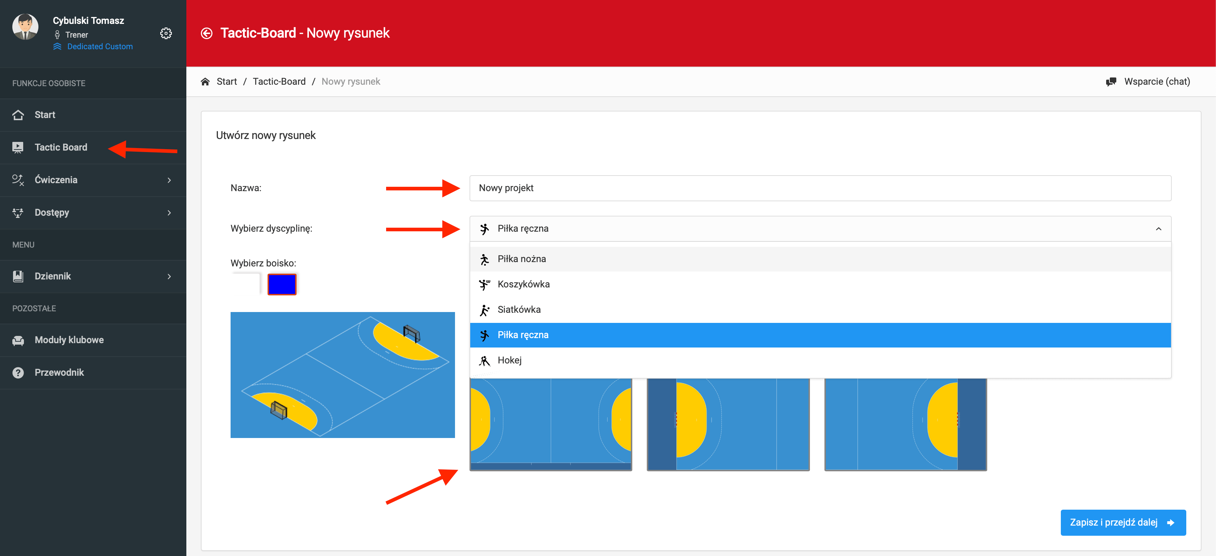Click the Moduły klubowe sidebar icon
This screenshot has height=556, width=1216.
(18, 340)
